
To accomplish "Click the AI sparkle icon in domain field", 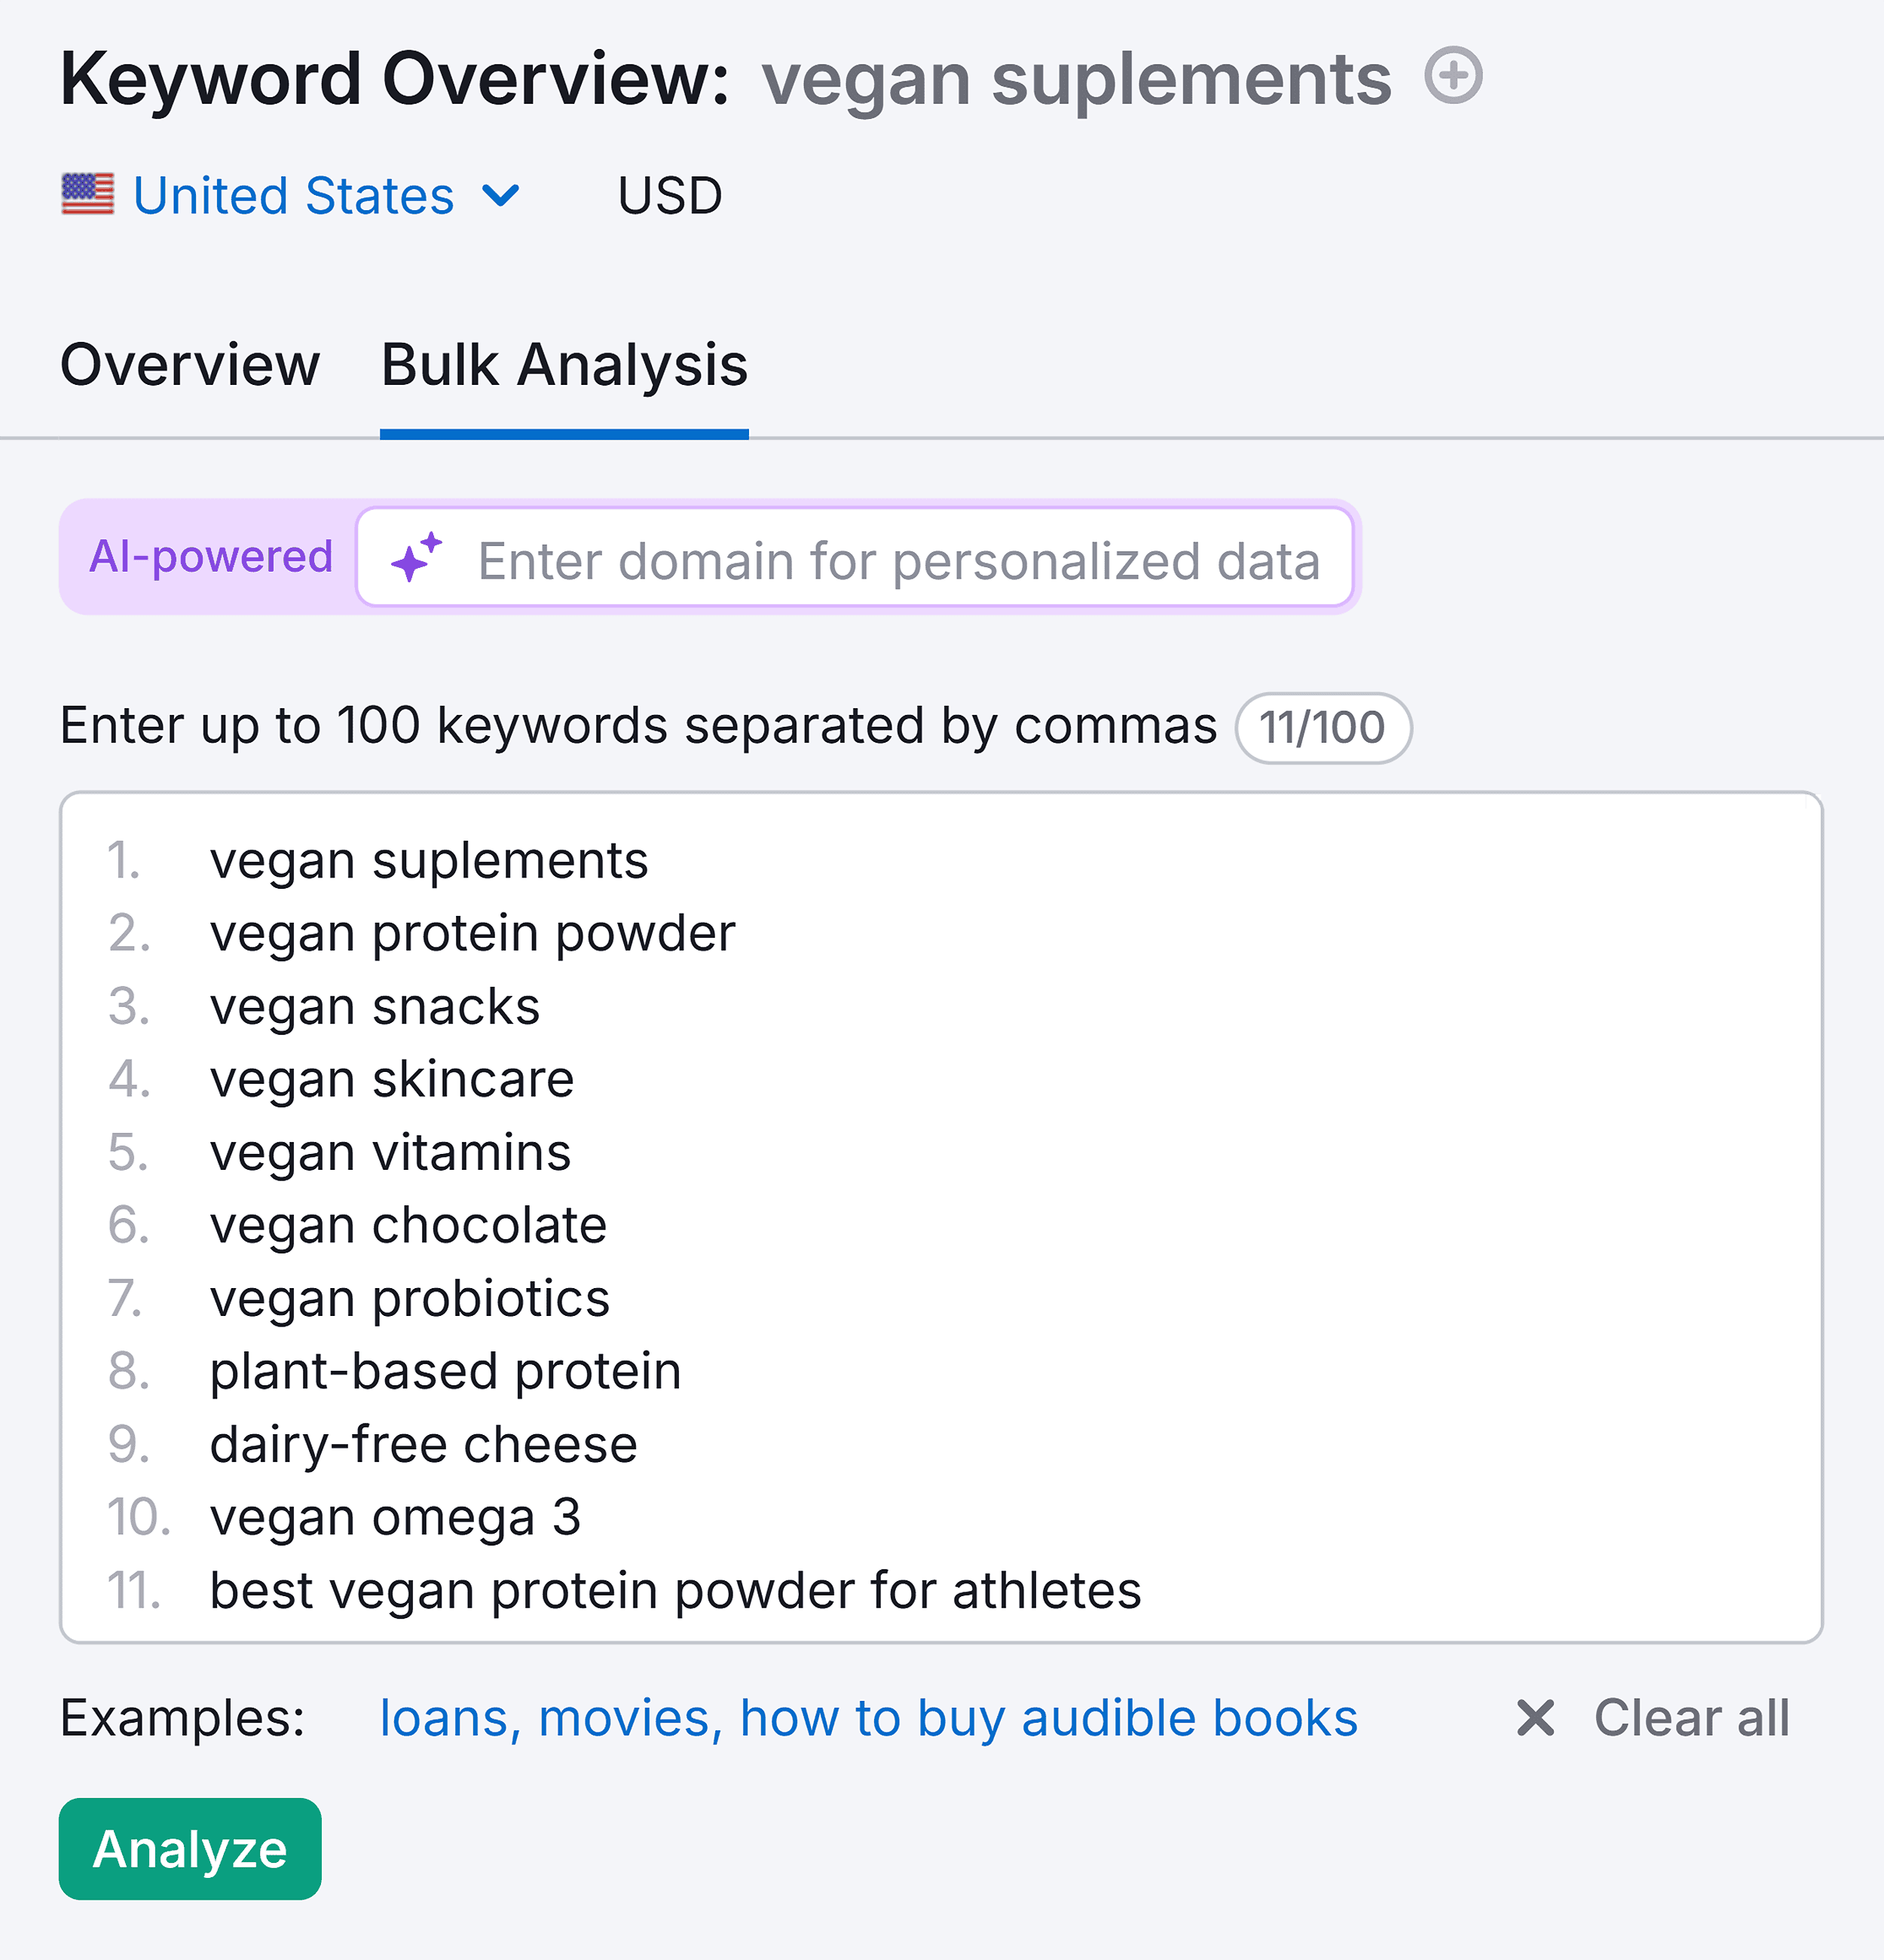I will [416, 557].
